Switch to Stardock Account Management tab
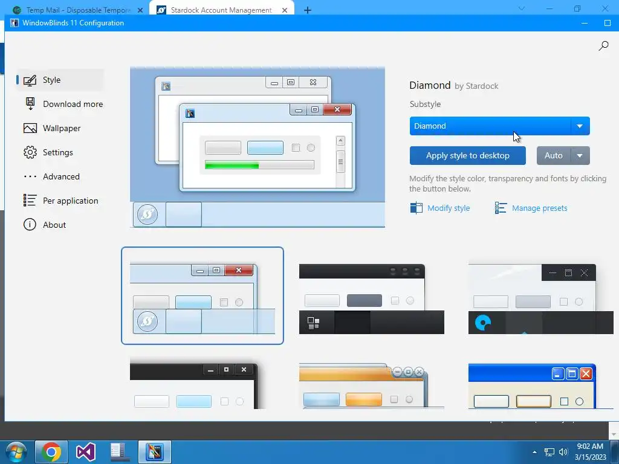 (x=221, y=10)
